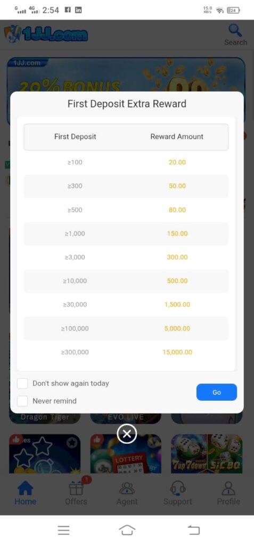254x545 pixels.
Task: Switch to Home tab
Action: click(25, 493)
